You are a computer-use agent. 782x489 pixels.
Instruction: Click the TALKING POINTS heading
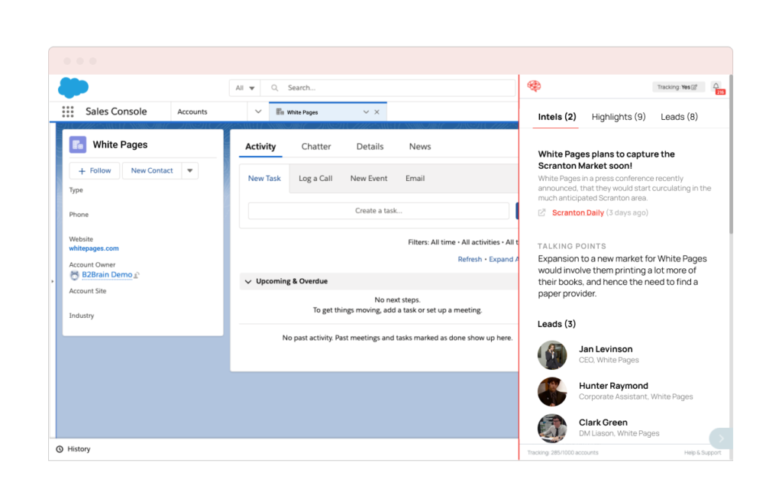[x=571, y=247]
